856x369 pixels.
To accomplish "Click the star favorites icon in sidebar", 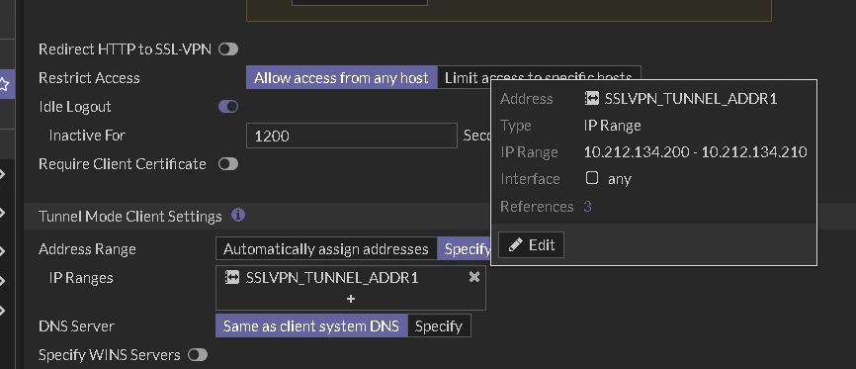I will tap(4, 84).
